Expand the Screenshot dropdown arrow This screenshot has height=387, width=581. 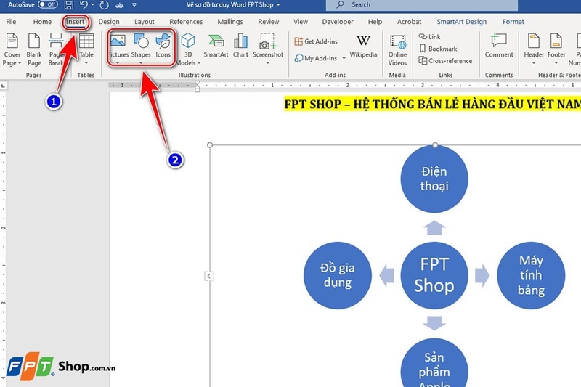[268, 63]
